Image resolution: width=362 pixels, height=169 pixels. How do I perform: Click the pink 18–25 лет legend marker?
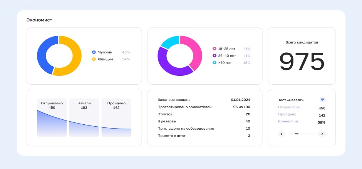pos(215,49)
